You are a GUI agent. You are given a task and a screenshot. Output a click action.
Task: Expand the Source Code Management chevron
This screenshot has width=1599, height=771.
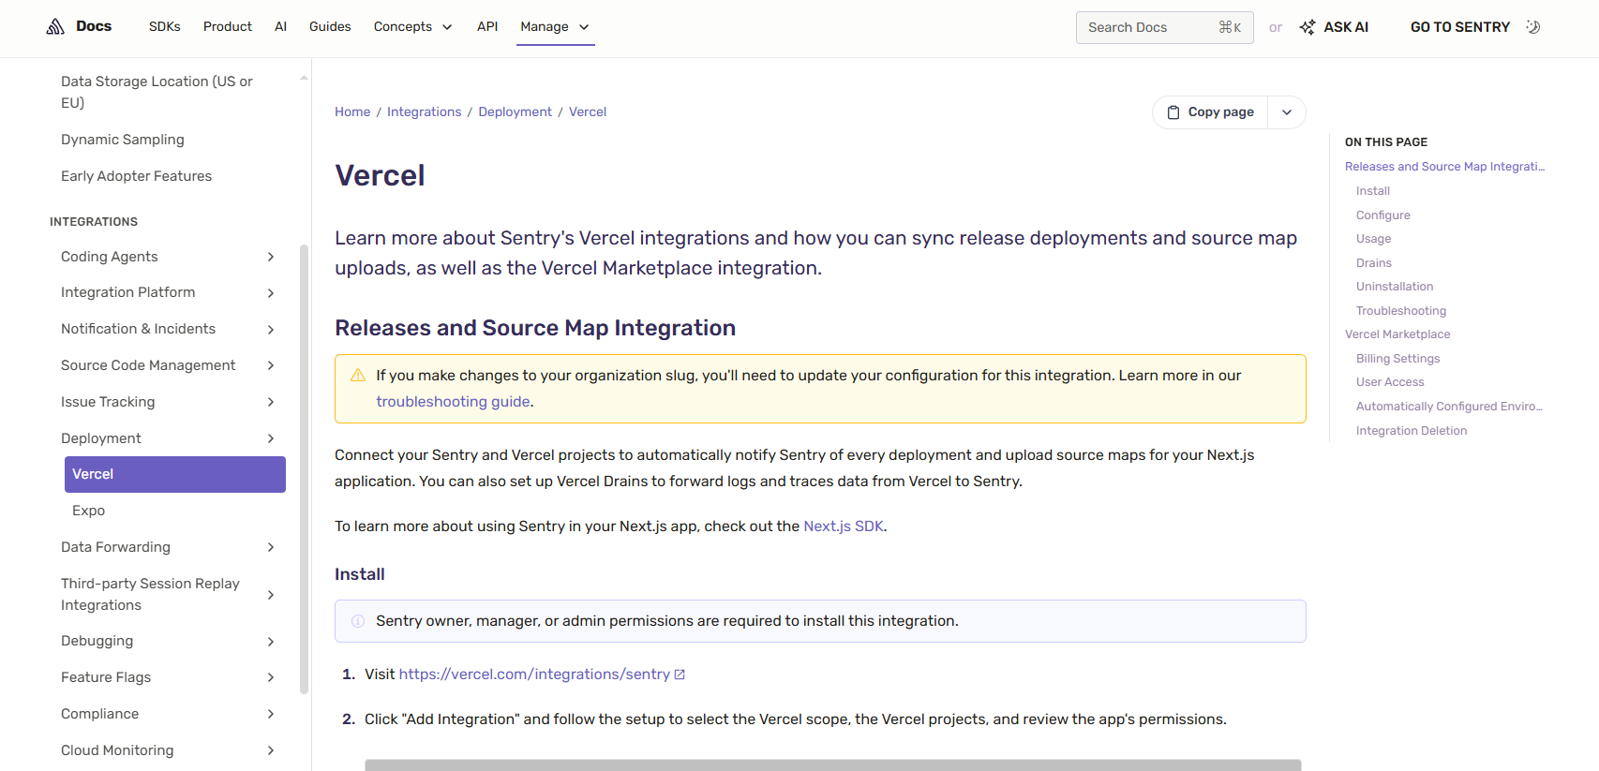[x=271, y=365]
